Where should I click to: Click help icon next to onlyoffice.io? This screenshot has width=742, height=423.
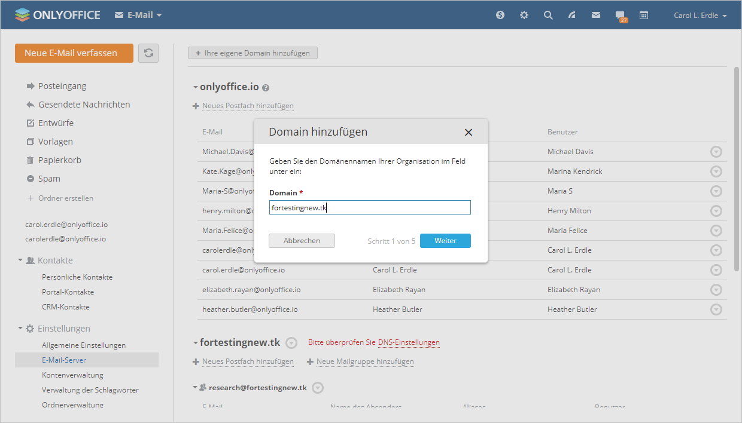point(266,88)
